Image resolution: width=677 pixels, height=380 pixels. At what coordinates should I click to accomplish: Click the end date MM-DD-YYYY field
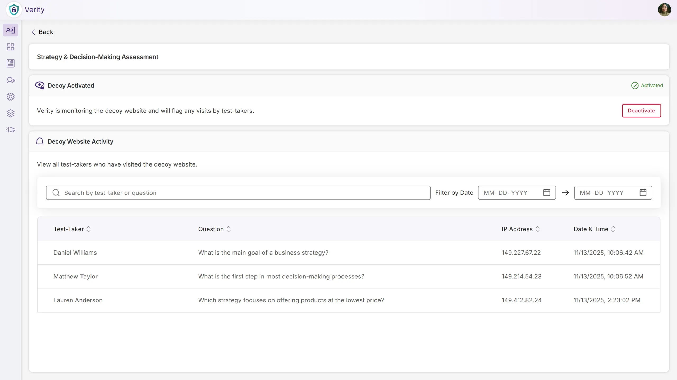(606, 193)
